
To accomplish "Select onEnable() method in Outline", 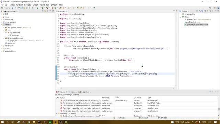I will click(x=191, y=22).
